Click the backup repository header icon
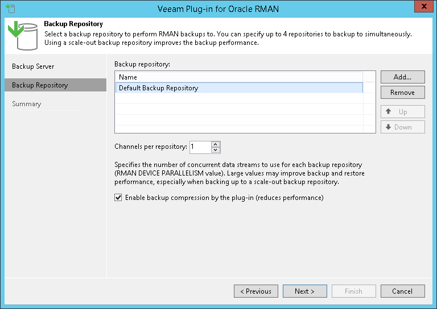 point(23,36)
